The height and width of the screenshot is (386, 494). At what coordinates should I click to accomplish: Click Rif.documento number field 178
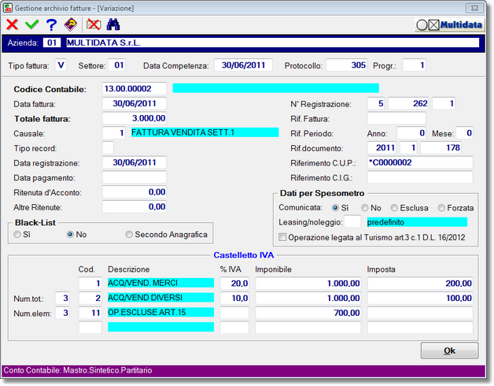tap(441, 148)
